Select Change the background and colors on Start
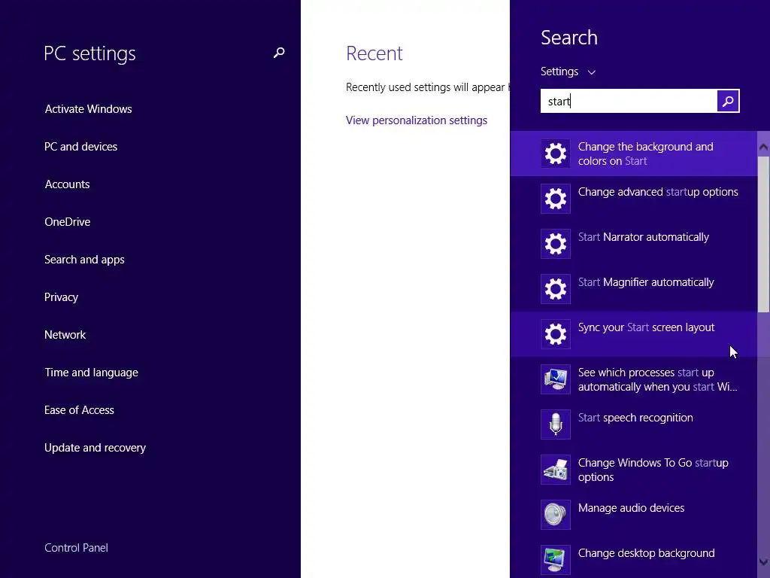This screenshot has height=578, width=770. pos(633,154)
